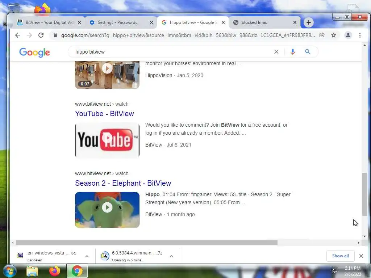Close the hippo bitview Google tab

pos(223,22)
